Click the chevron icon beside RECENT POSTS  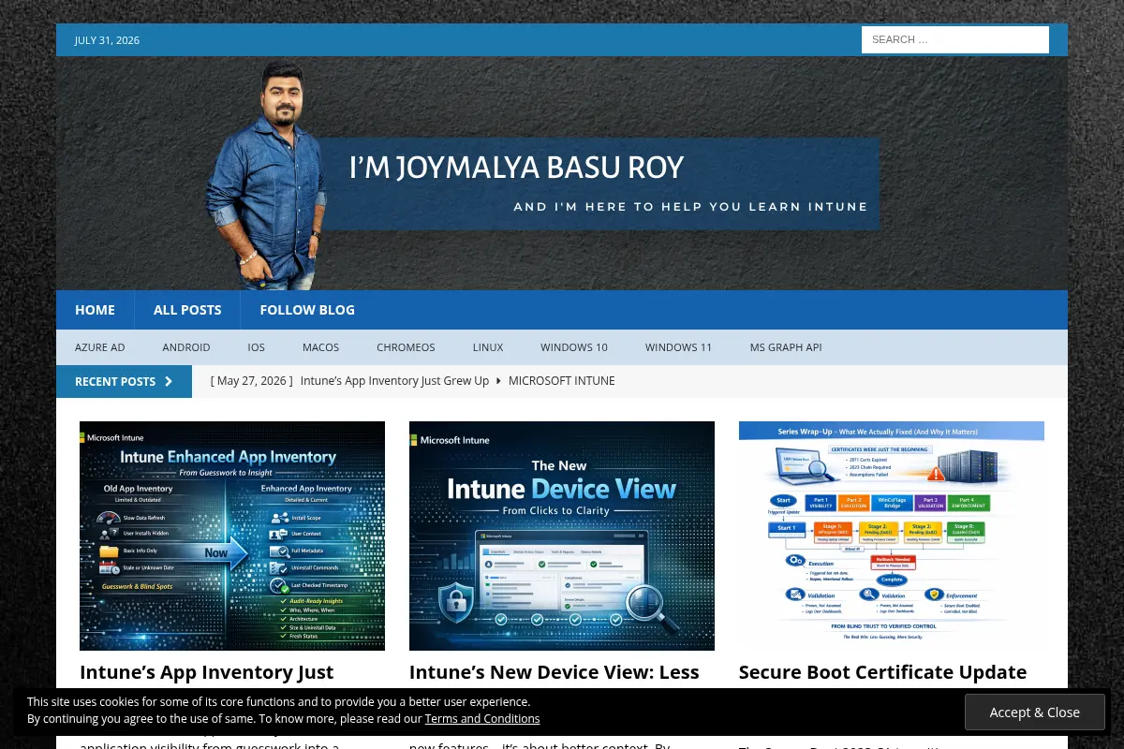[169, 381]
